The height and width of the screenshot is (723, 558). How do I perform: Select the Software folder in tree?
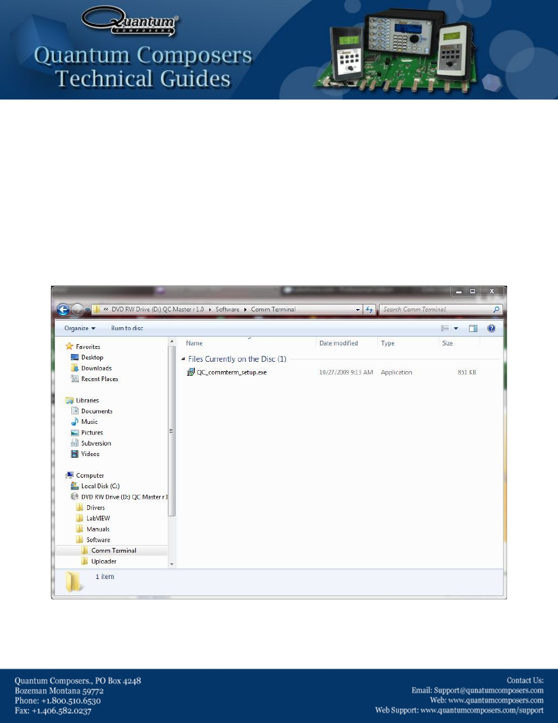click(x=93, y=540)
